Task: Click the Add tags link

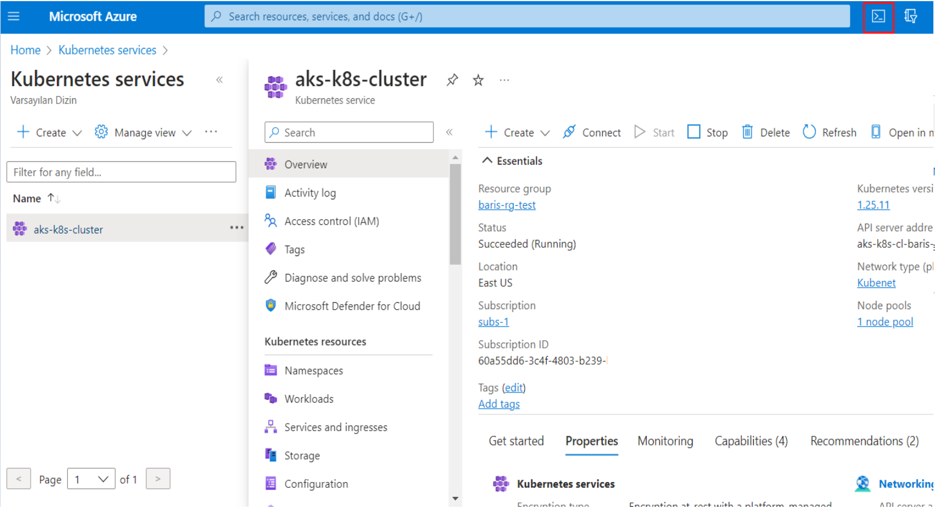Action: click(499, 404)
